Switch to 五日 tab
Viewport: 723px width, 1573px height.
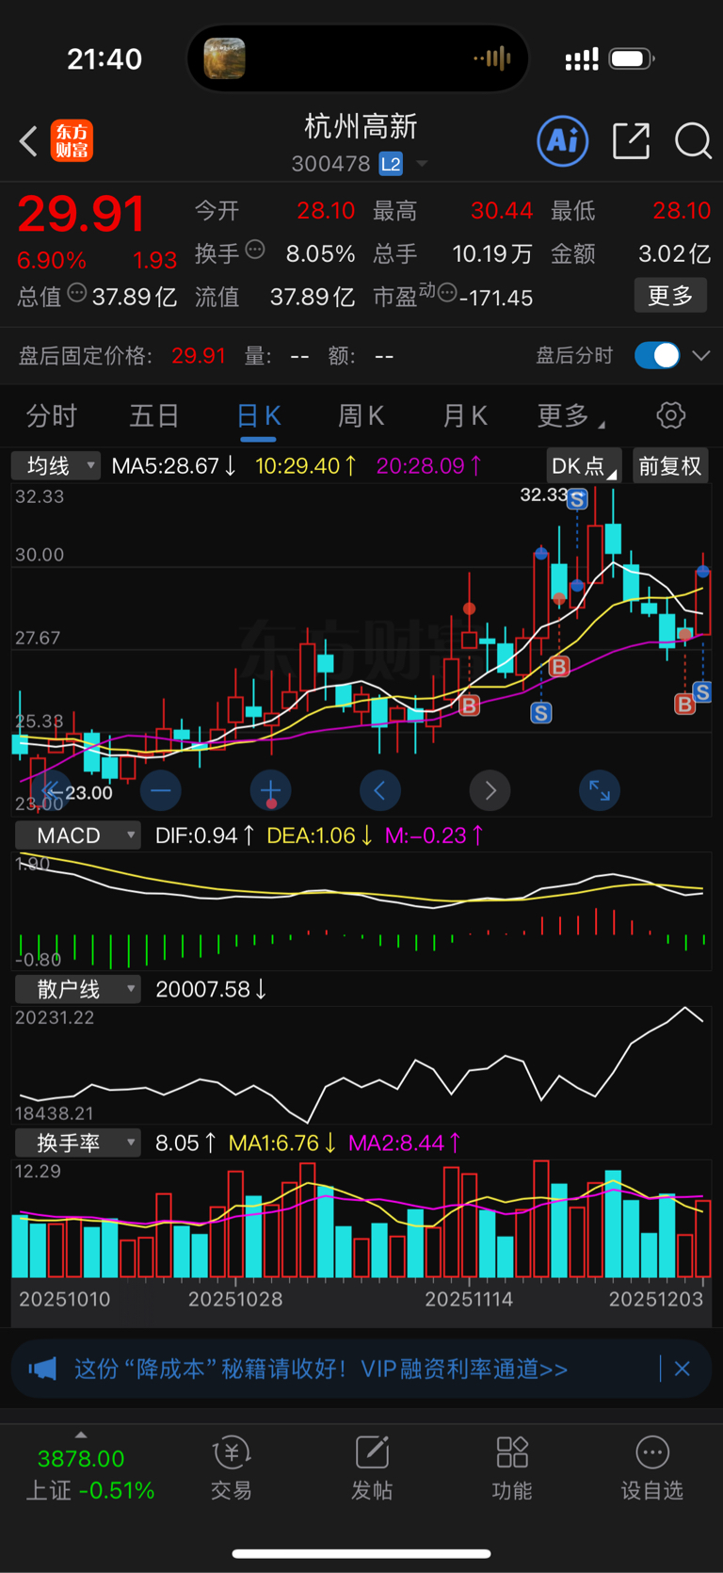(x=154, y=415)
